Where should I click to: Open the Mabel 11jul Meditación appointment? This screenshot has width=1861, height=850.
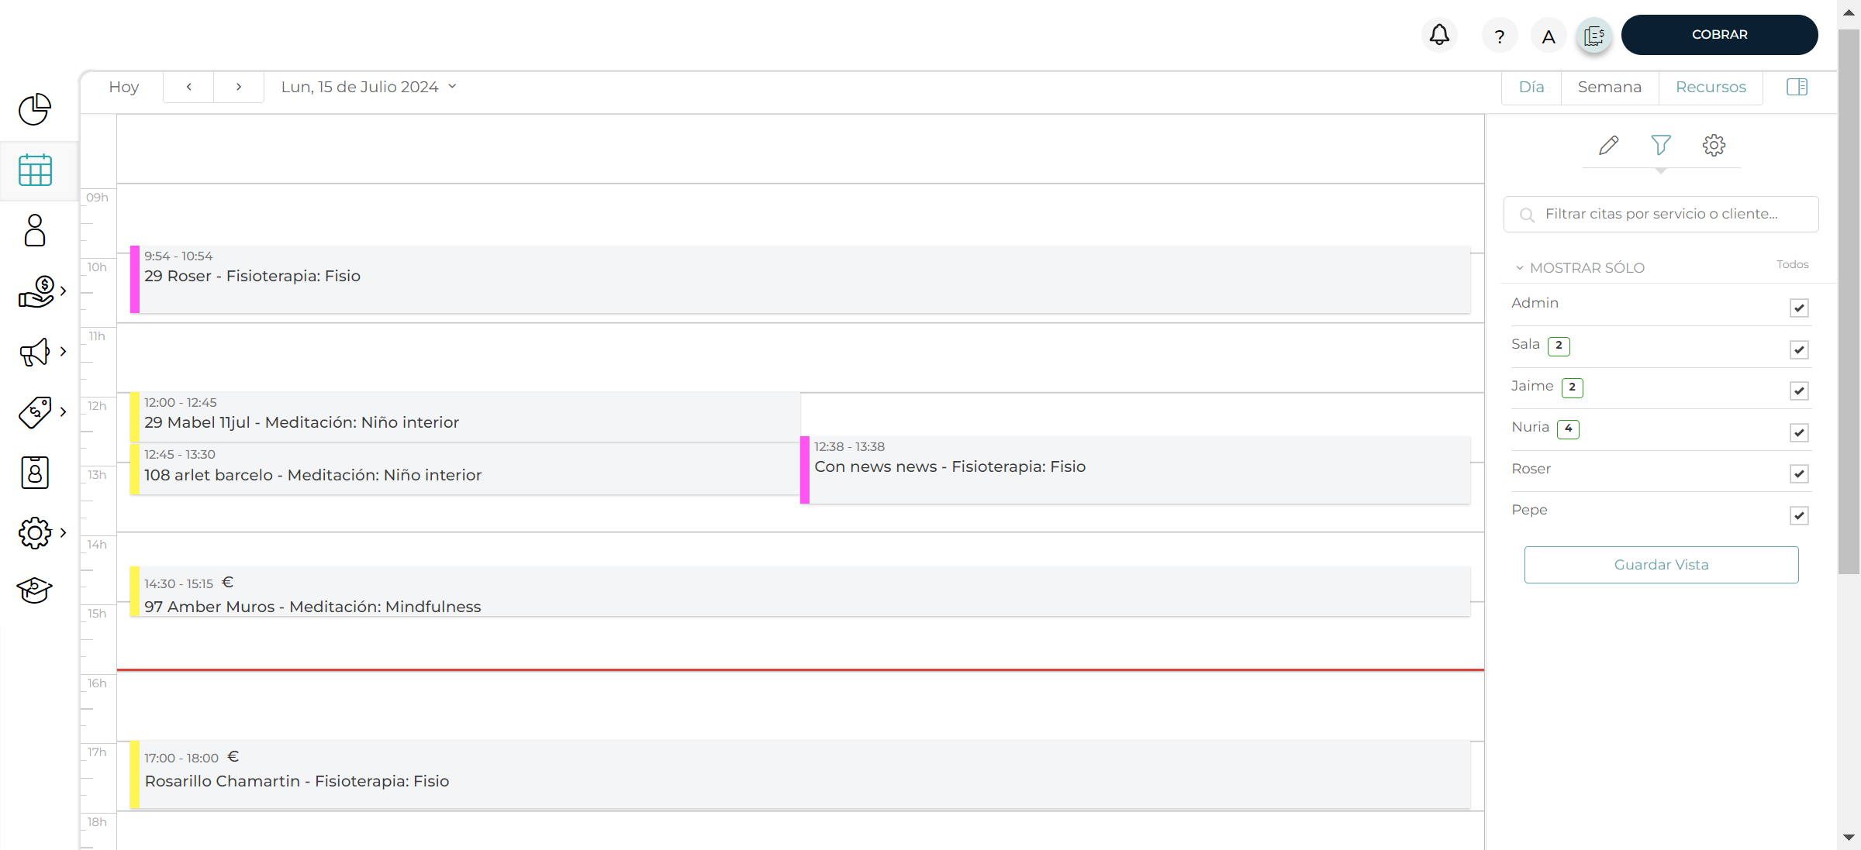(464, 417)
